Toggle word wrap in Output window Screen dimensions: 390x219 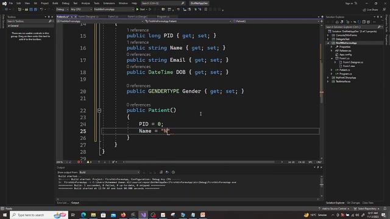[167, 172]
